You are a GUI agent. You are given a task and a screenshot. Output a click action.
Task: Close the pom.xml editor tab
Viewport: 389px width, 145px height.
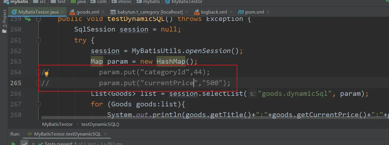268,12
